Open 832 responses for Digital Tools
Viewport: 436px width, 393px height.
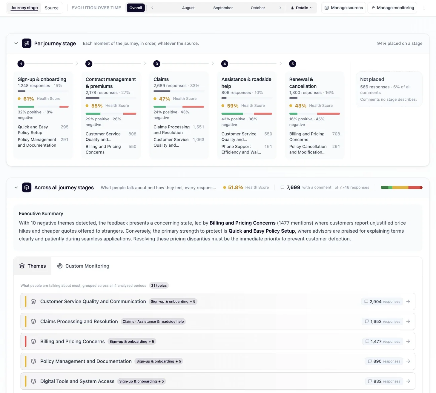(384, 381)
